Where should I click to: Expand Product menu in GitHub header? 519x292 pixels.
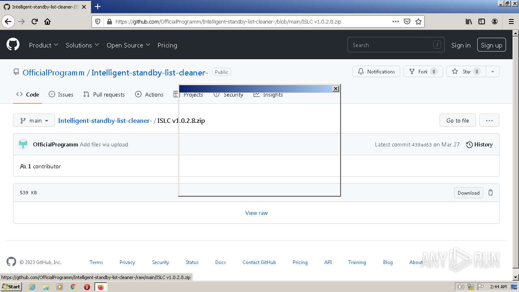tap(43, 45)
